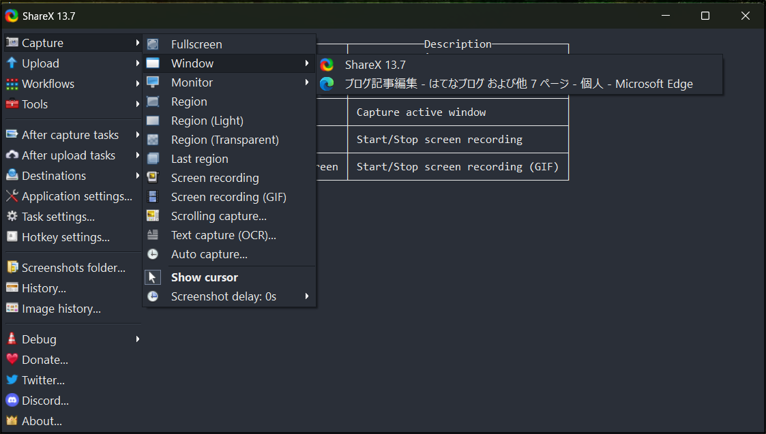Expand the Window submenu arrow

click(x=307, y=63)
